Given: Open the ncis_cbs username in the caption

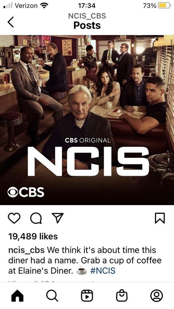Looking at the screenshot, I should [x=26, y=251].
